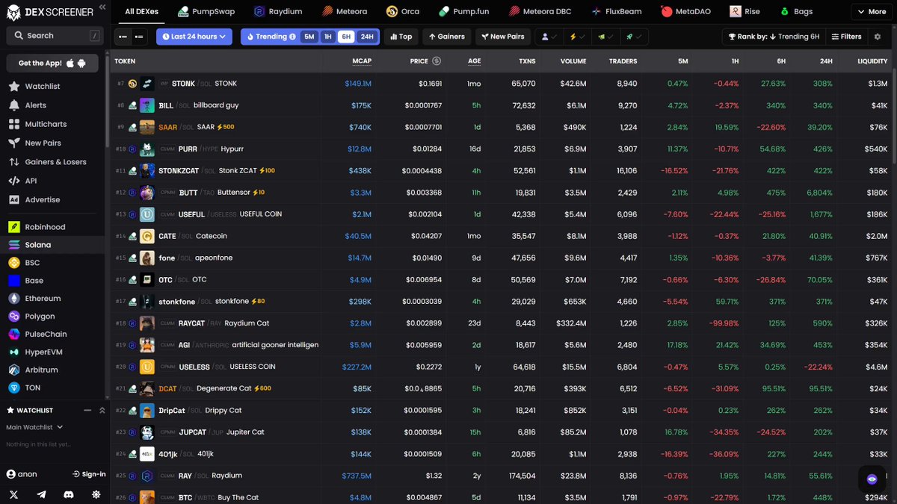This screenshot has height=504, width=897.
Task: Open the Filters button
Action: click(x=847, y=37)
